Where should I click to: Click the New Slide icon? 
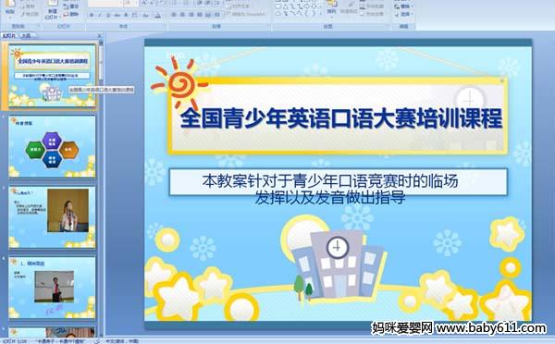53,10
